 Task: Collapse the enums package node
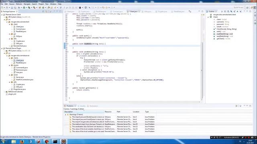point(10,65)
